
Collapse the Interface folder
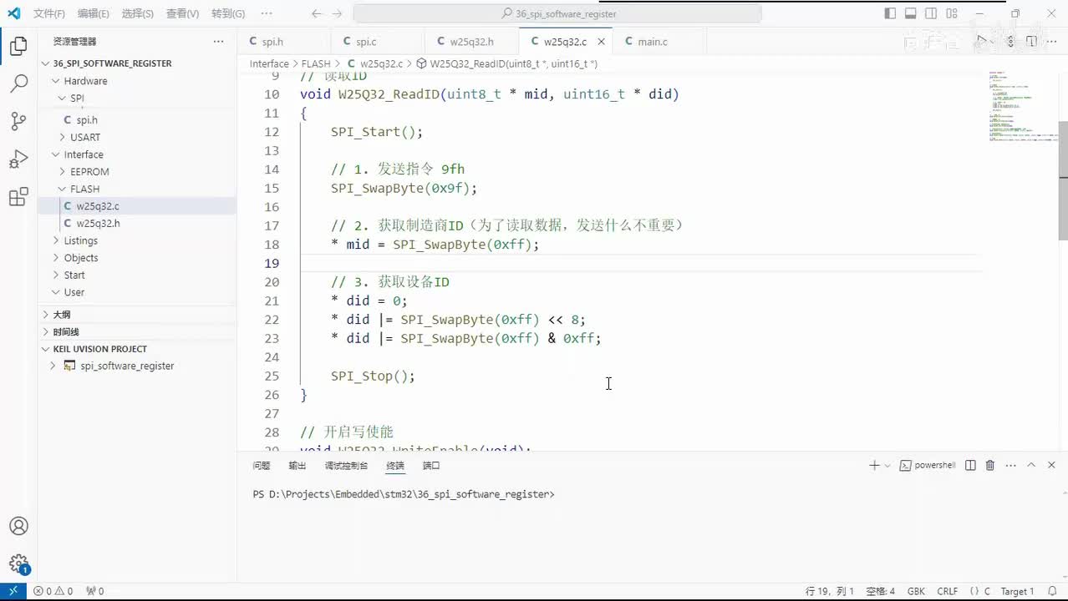click(56, 154)
